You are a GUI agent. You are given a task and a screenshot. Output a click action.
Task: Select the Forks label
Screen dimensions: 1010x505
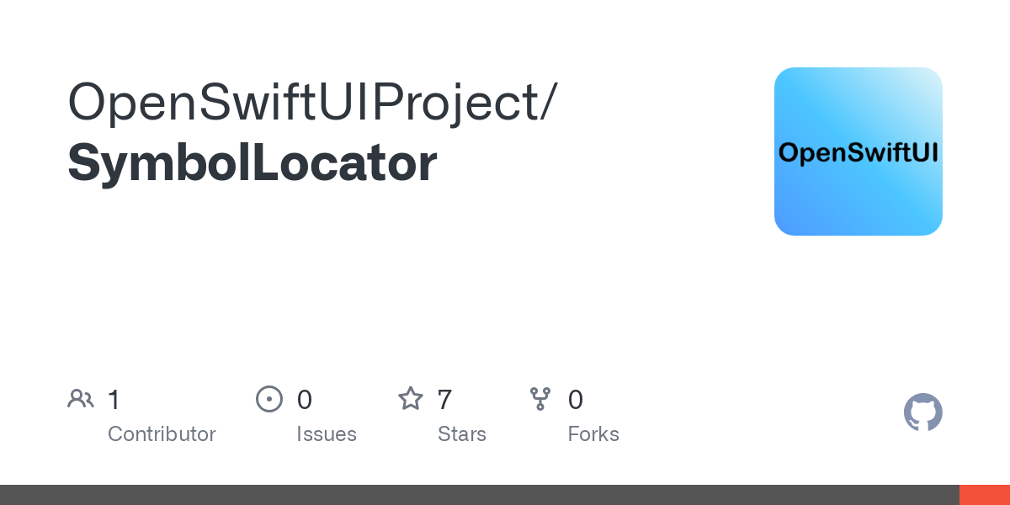pos(593,434)
